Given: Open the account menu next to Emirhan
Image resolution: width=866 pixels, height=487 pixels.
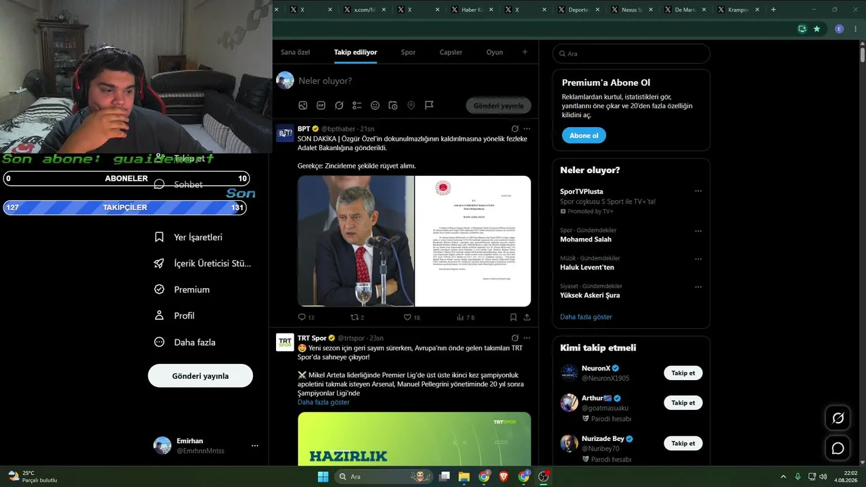Looking at the screenshot, I should [x=255, y=446].
